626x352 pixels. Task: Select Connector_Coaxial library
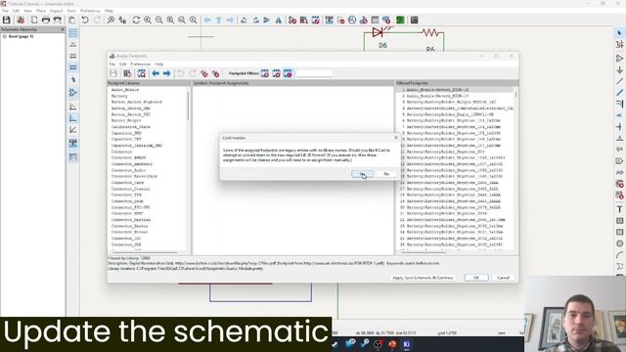point(131,189)
